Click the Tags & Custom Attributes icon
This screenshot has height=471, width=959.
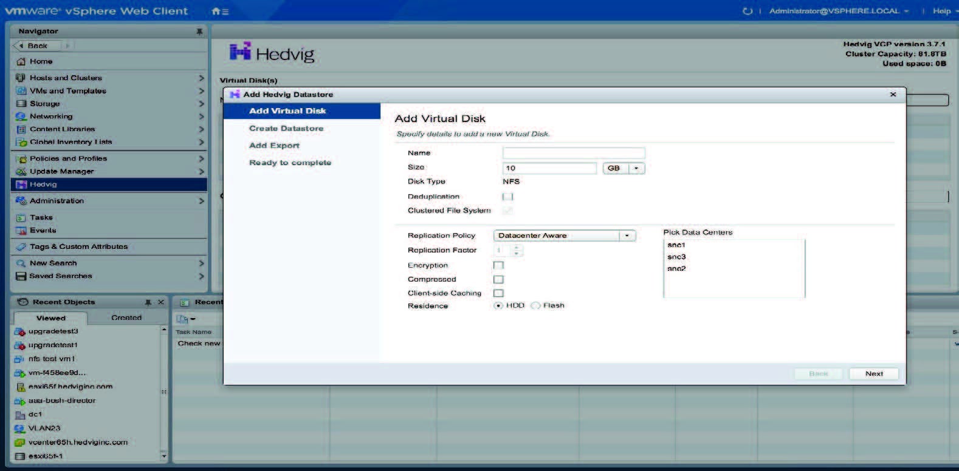[x=21, y=247]
